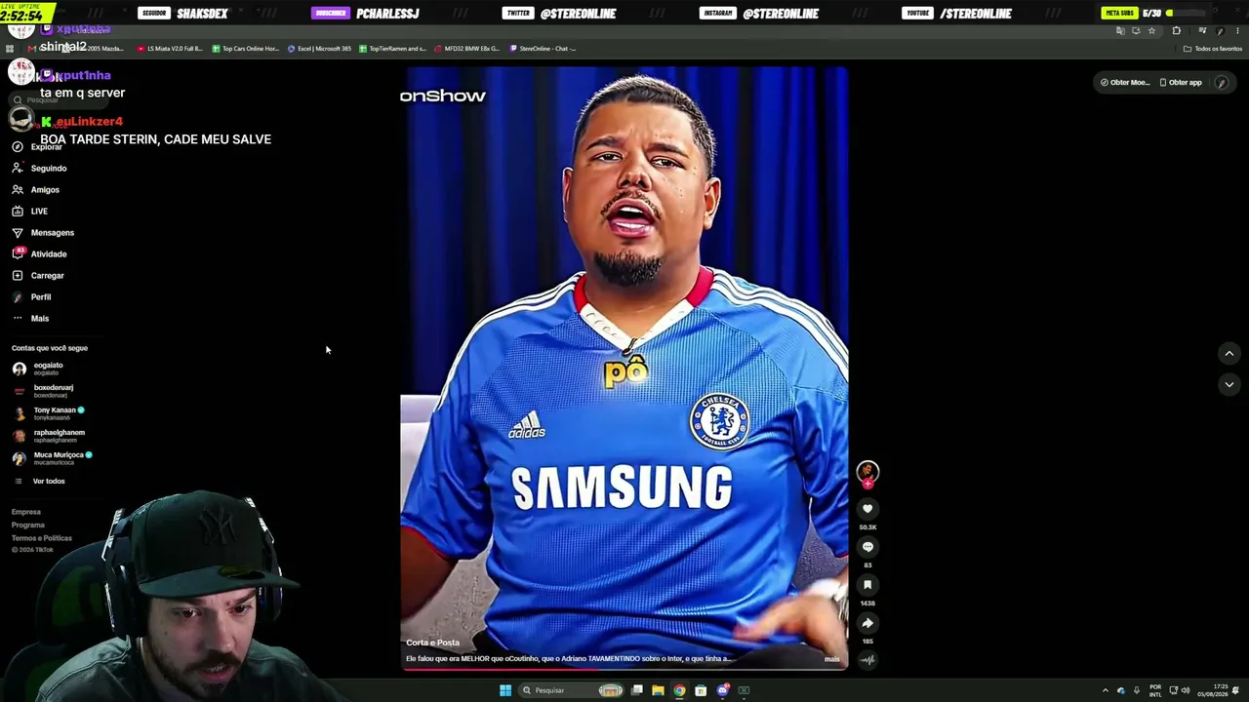Viewport: 1249px width, 702px height.
Task: Go to next video with down chevron
Action: [x=1229, y=384]
